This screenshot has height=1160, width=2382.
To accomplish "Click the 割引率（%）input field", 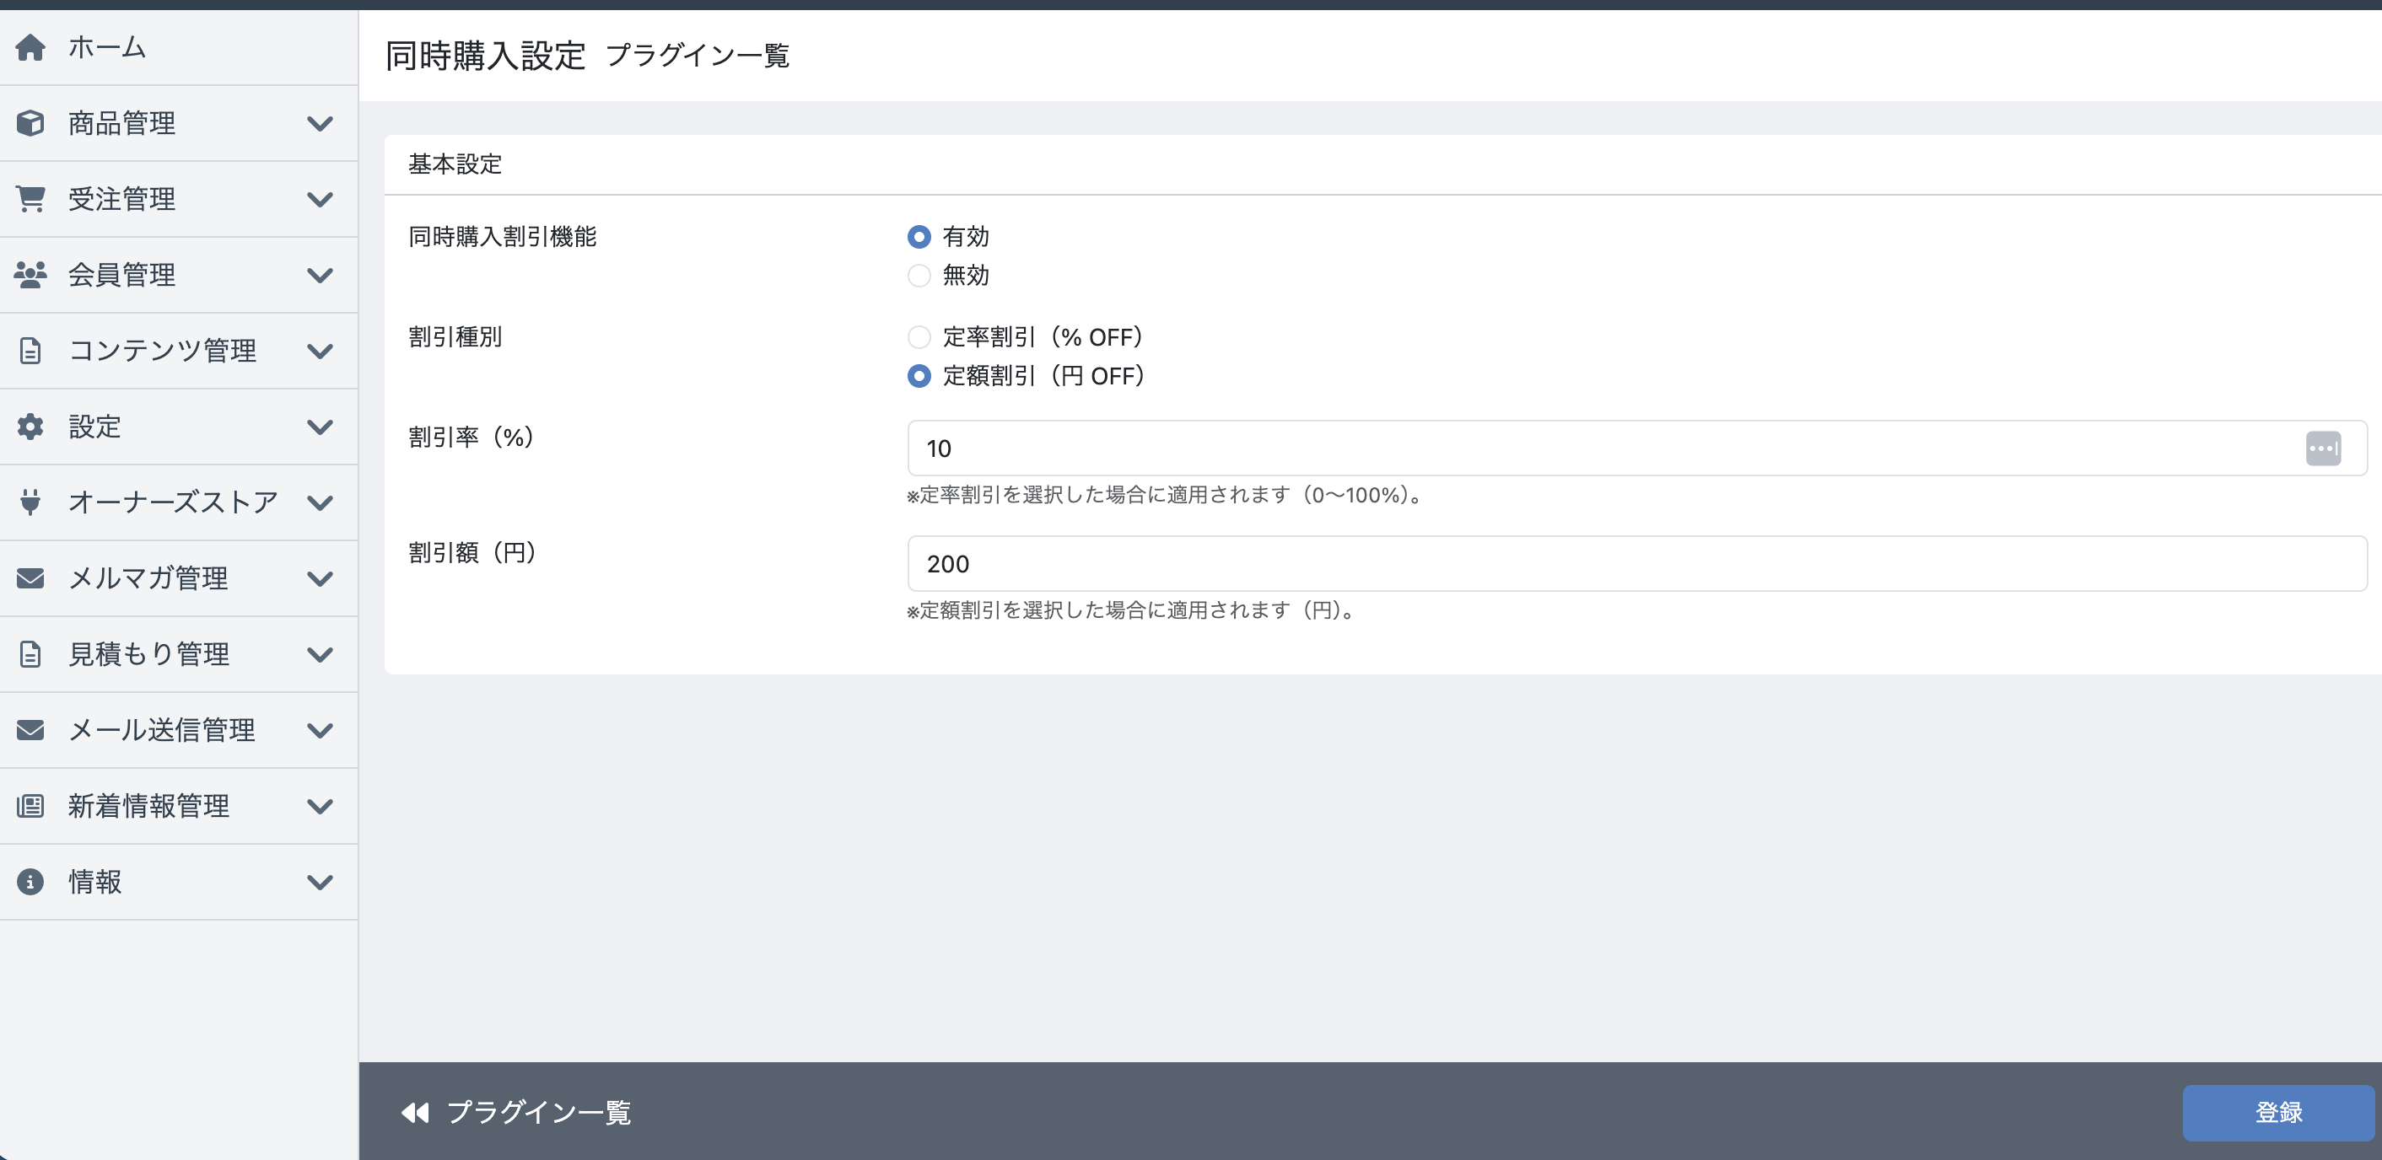I will [1636, 448].
